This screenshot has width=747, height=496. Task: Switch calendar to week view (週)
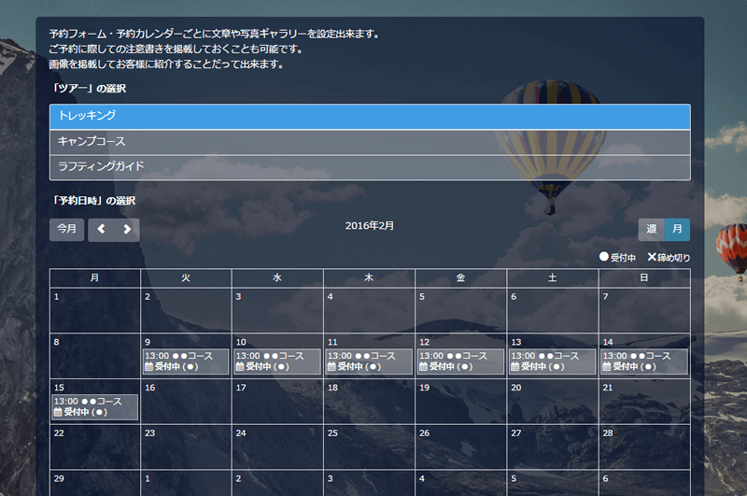click(652, 230)
